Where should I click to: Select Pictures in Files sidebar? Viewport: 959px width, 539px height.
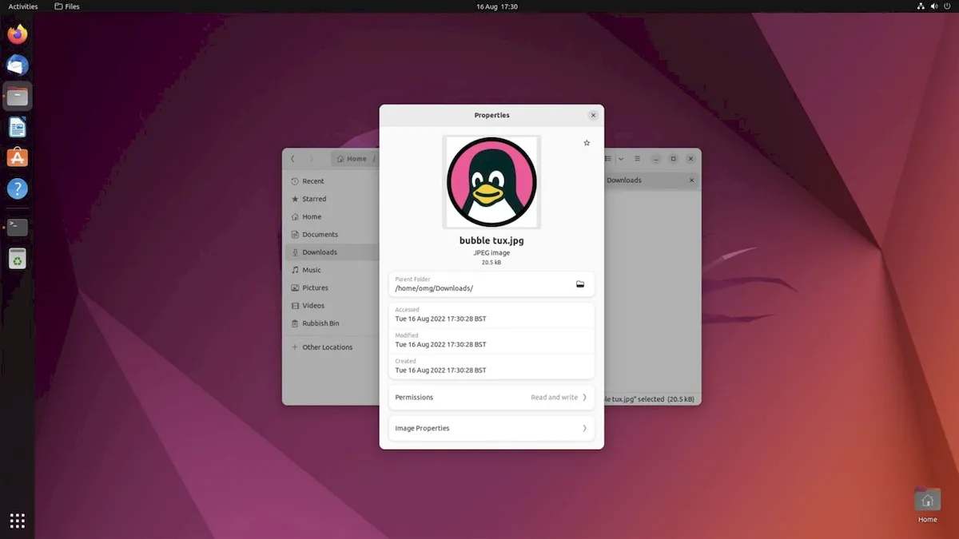[x=331, y=287]
